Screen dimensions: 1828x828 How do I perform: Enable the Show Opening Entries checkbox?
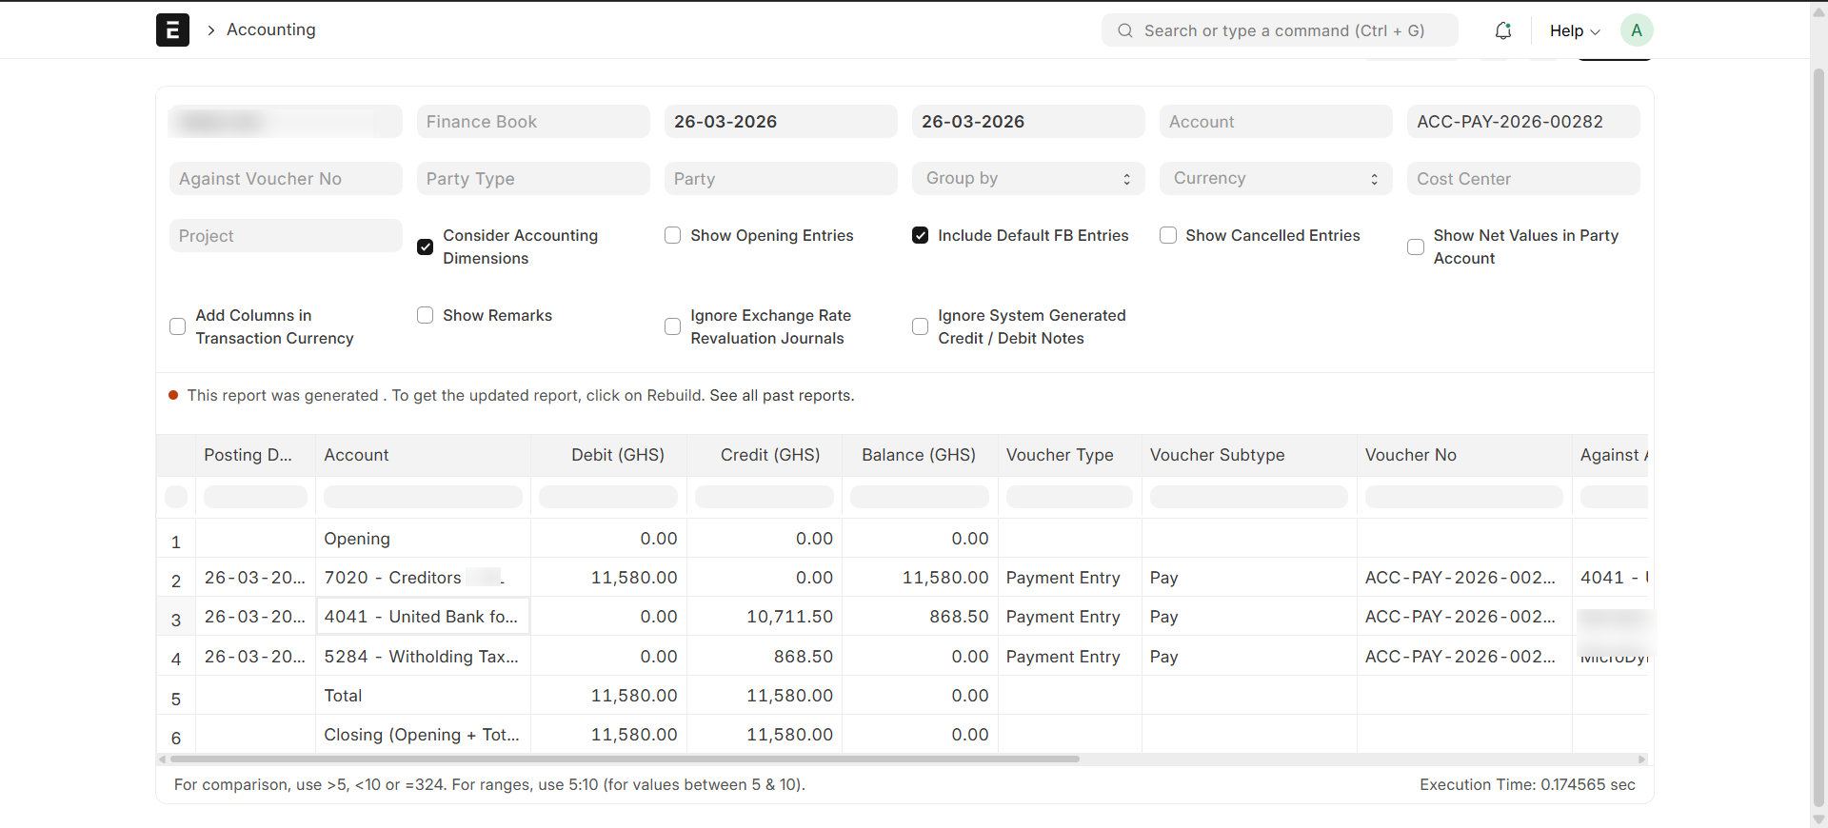[673, 235]
